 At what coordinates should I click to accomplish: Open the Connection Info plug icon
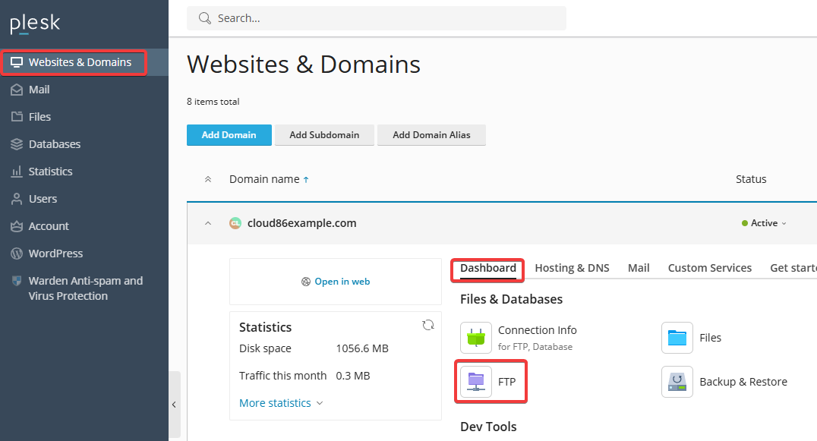tap(476, 338)
